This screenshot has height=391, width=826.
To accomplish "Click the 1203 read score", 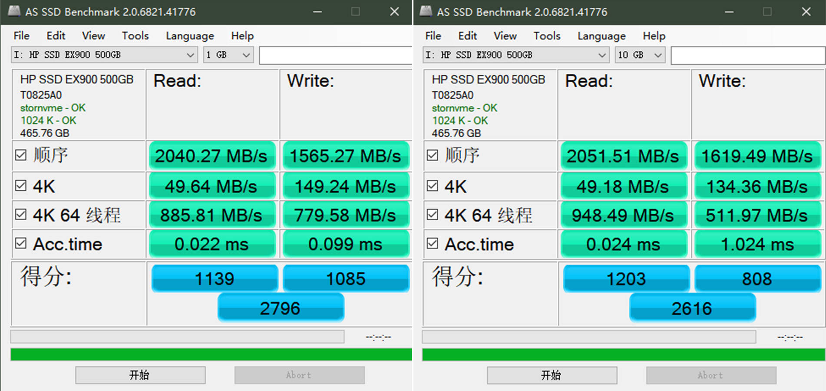I will point(626,278).
